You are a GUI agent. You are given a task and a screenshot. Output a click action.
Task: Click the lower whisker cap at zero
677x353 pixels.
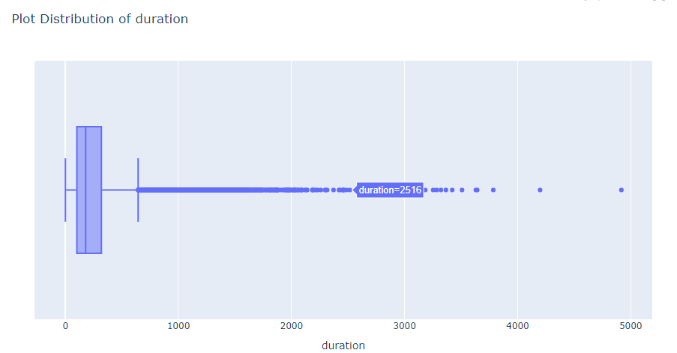click(x=65, y=190)
